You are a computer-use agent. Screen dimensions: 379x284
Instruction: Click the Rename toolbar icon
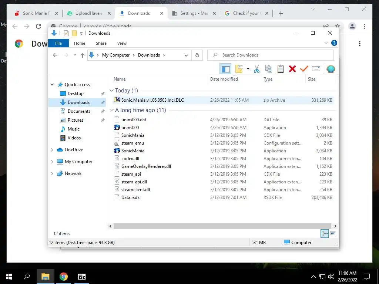(316, 69)
